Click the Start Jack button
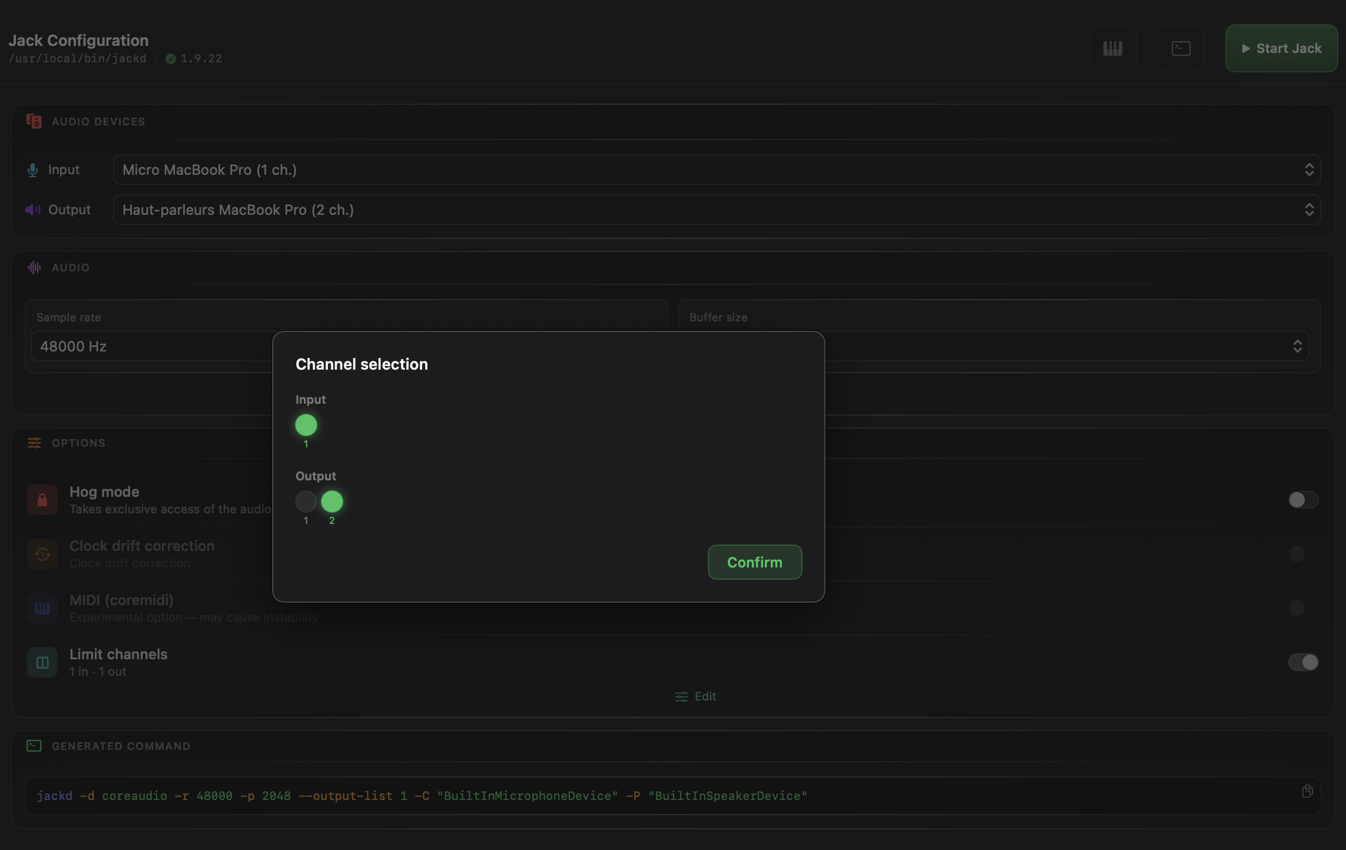1346x850 pixels. (1281, 48)
